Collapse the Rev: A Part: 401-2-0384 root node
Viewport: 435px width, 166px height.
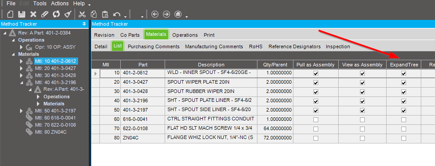coord(5,33)
